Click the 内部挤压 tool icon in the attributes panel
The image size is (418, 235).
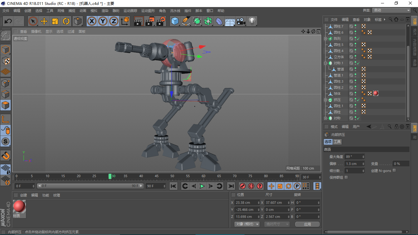pyautogui.click(x=327, y=134)
